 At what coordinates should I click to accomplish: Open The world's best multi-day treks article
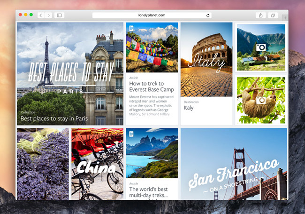point(148,192)
